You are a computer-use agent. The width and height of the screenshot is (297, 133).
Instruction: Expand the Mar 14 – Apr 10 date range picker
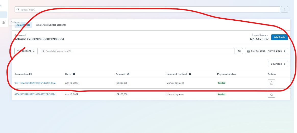tap(266, 51)
